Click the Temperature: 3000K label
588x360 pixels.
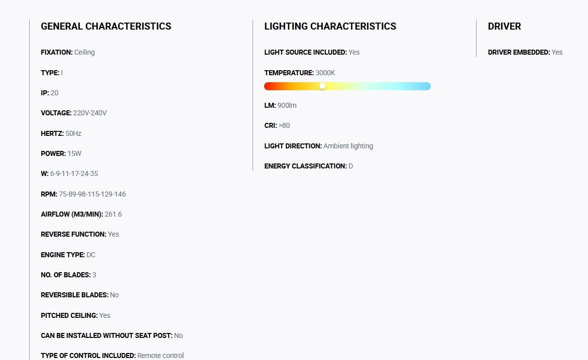[300, 73]
